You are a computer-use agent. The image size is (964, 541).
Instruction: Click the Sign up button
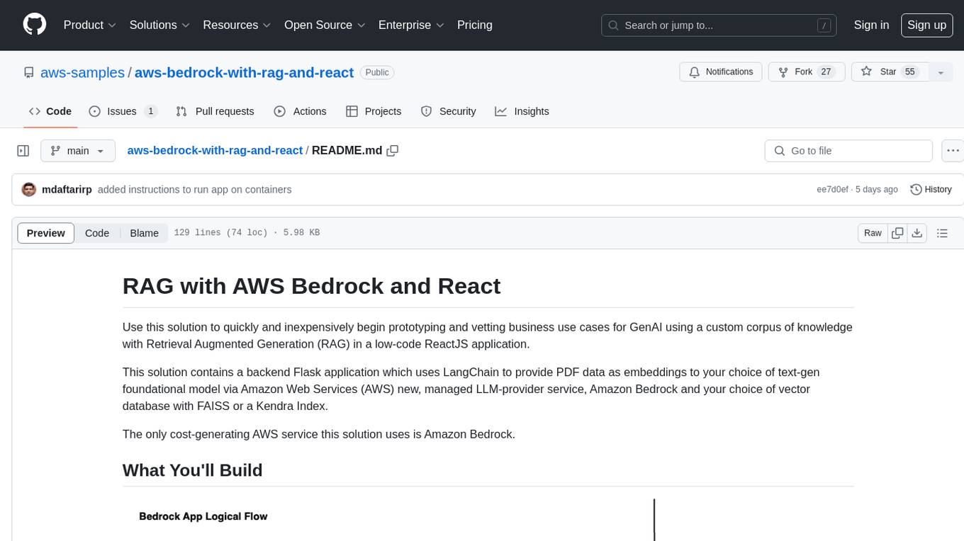coord(926,25)
